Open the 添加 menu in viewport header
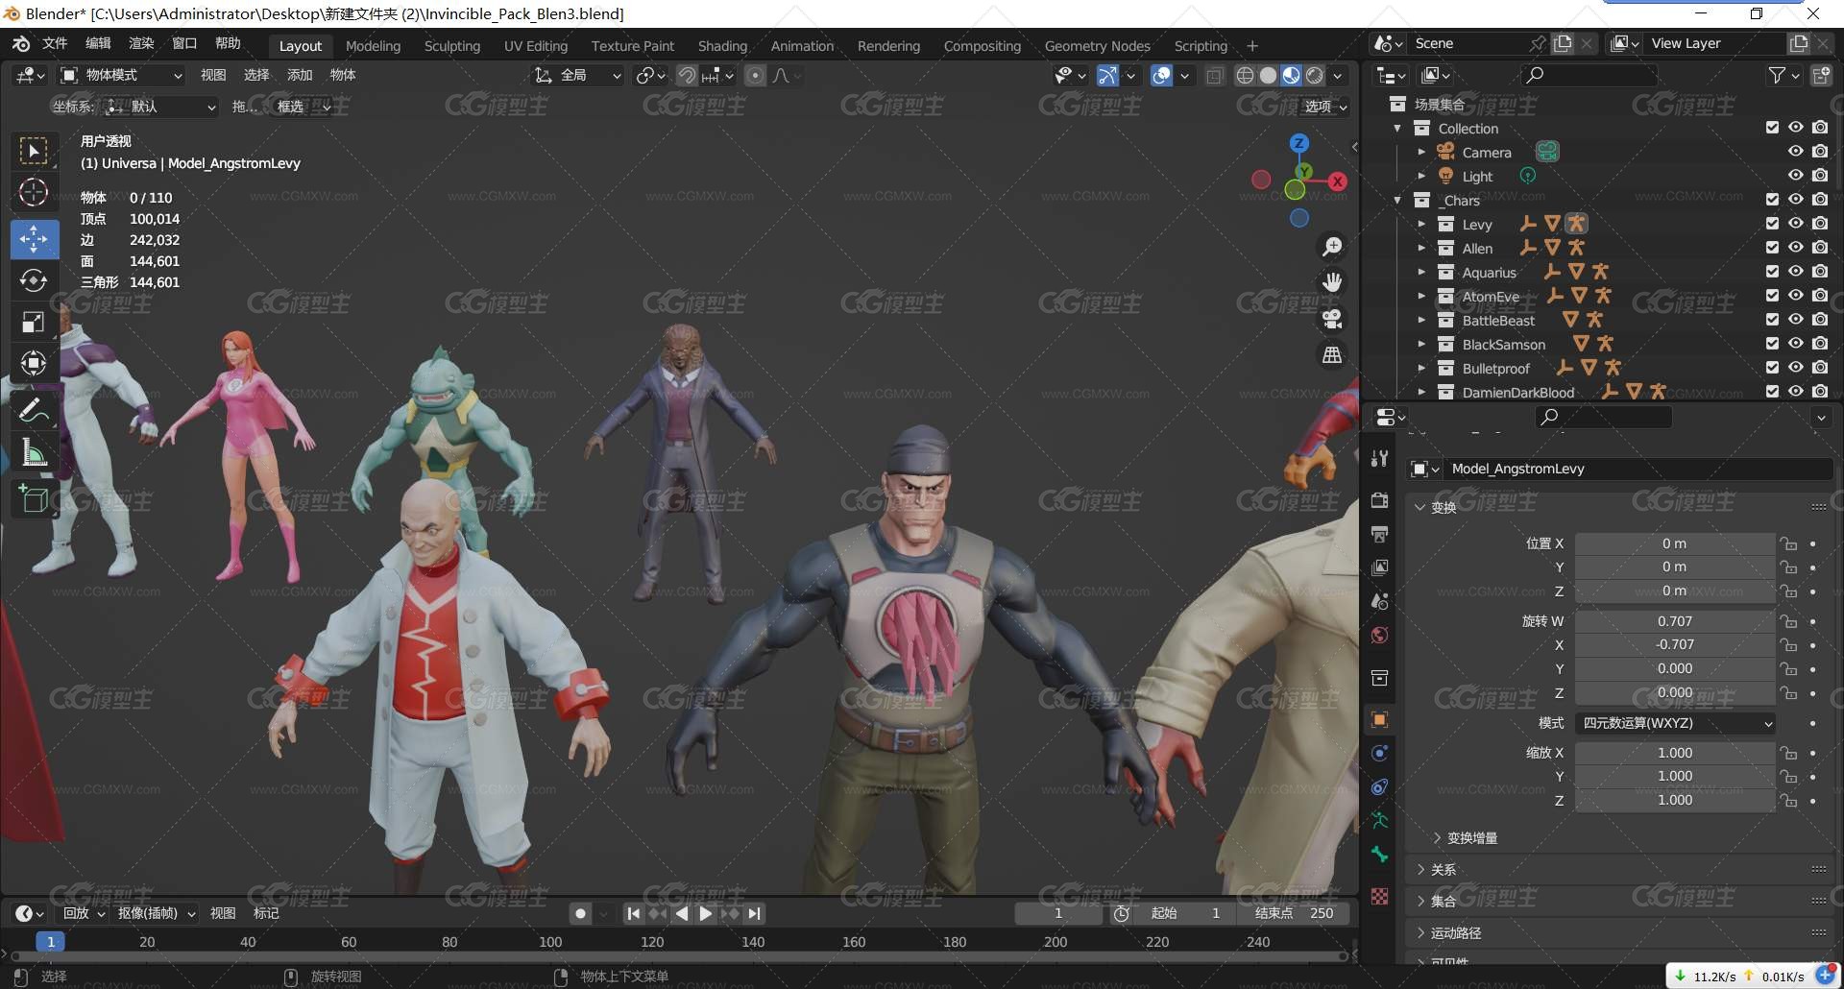Viewport: 1844px width, 989px height. (x=300, y=75)
